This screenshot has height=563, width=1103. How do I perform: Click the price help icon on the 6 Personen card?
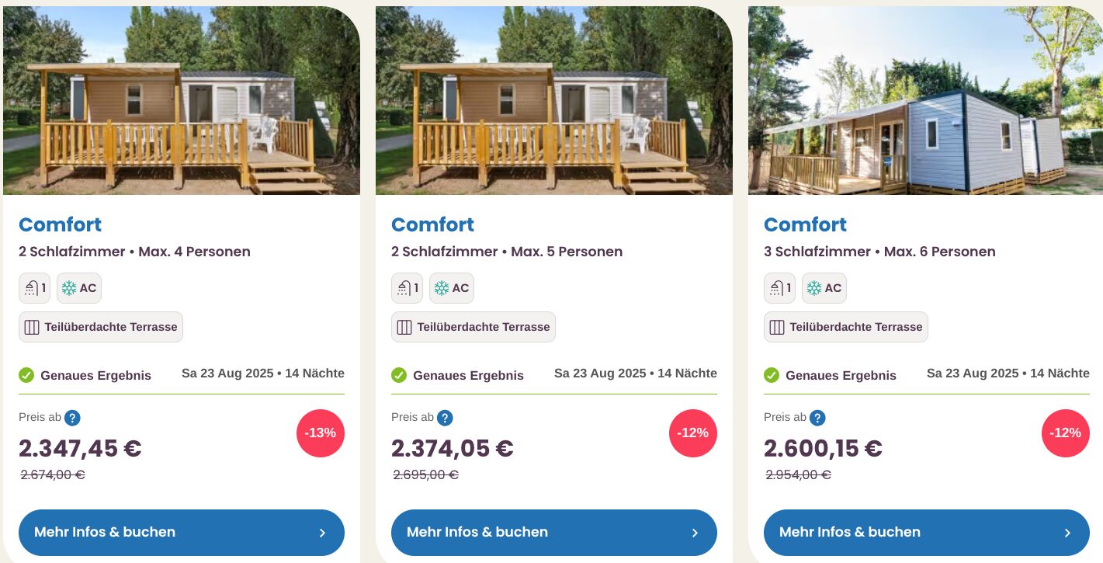click(817, 418)
